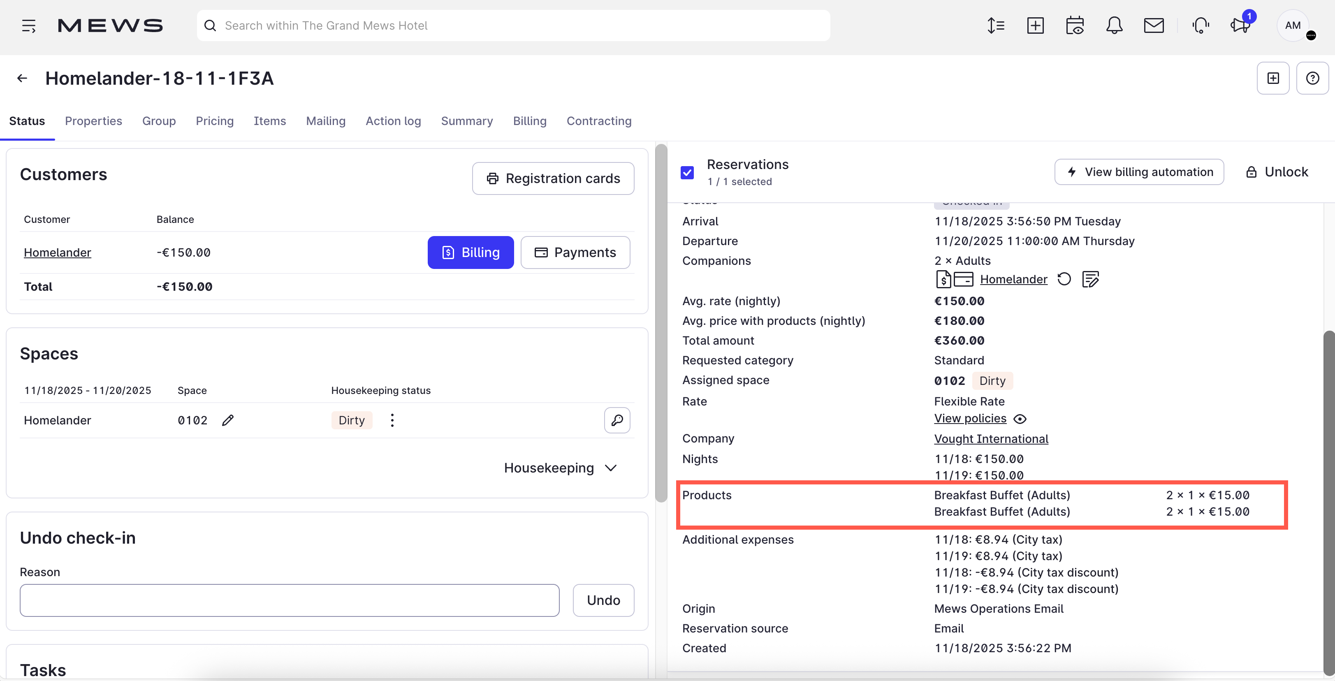Click the circular refresh icon beside Homelander
The width and height of the screenshot is (1335, 681).
click(1064, 279)
